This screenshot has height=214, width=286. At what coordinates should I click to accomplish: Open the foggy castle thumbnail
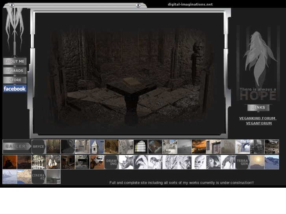point(228,146)
